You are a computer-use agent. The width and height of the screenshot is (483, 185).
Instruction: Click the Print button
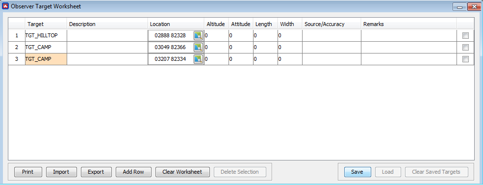coord(28,172)
